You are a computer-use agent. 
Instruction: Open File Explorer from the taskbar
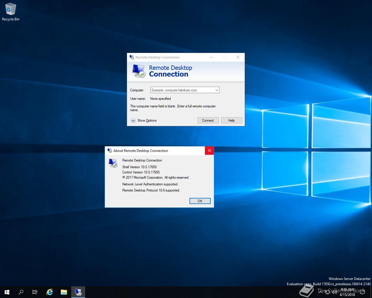pyautogui.click(x=64, y=292)
